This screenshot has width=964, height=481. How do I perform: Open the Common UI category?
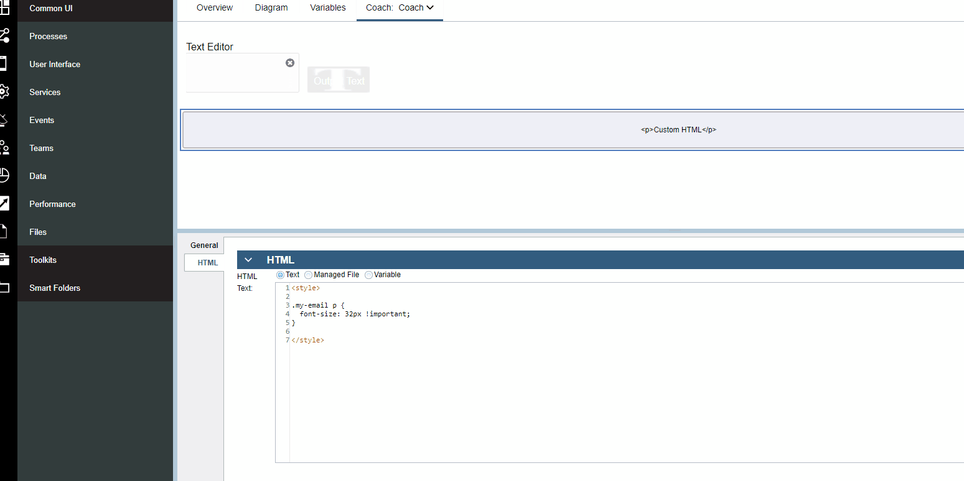click(x=51, y=8)
